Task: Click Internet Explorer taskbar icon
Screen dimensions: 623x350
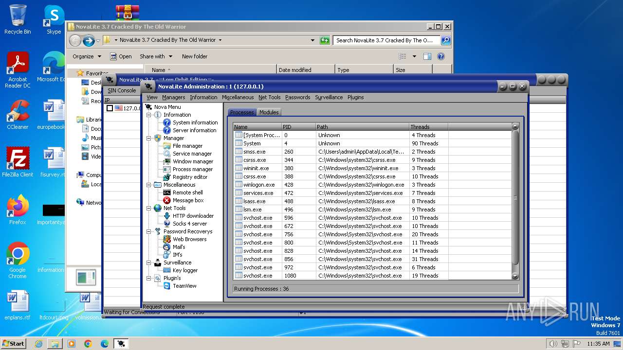Action: [39, 344]
